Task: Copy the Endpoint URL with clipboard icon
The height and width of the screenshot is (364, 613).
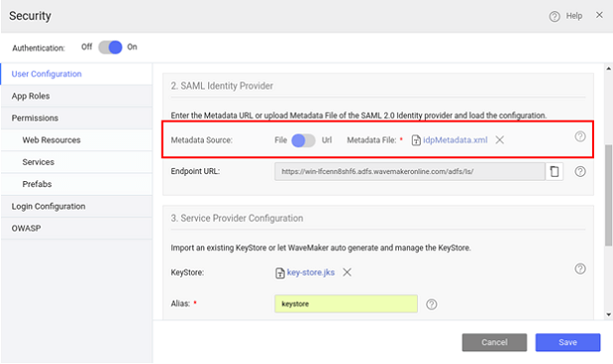Action: (x=555, y=171)
